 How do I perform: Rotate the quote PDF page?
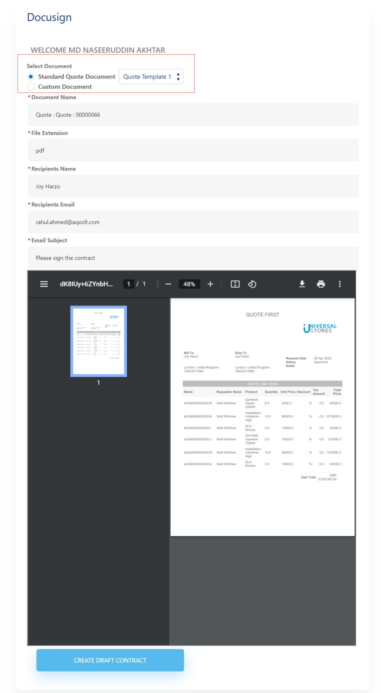point(252,284)
